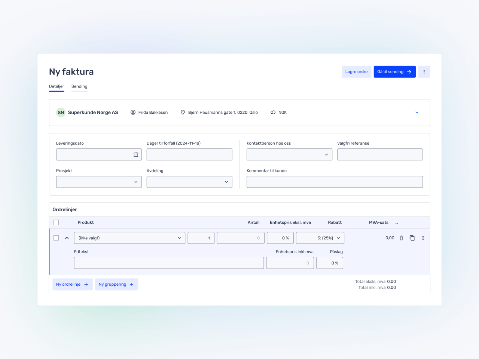The image size is (479, 359).
Task: Click the Lagre ordre button
Action: pos(356,72)
